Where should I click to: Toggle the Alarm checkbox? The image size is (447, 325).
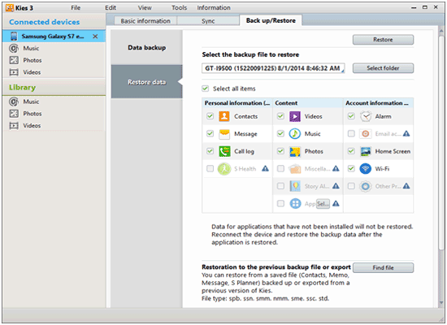(x=351, y=116)
